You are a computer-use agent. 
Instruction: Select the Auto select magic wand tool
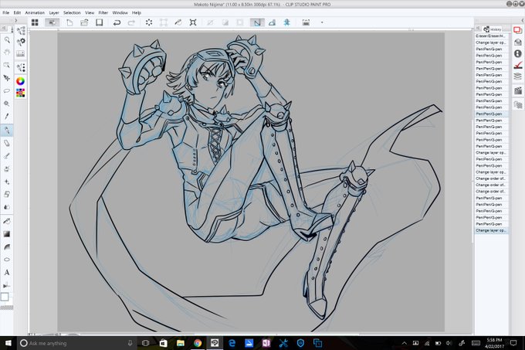tap(7, 104)
